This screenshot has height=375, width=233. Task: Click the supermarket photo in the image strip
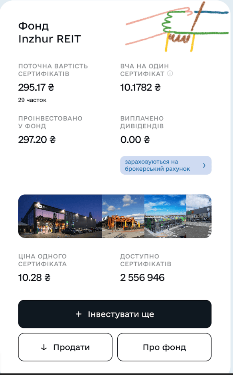point(60,216)
